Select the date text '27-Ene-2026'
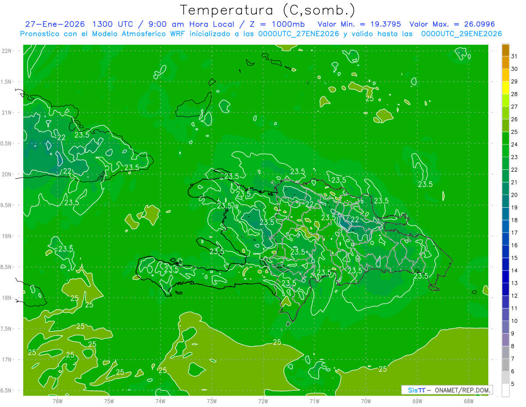The image size is (526, 407). (55, 24)
